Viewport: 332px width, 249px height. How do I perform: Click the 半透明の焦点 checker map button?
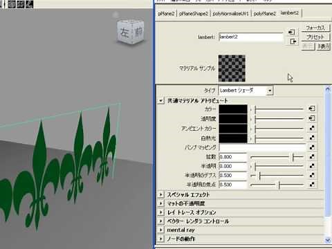[x=312, y=185]
